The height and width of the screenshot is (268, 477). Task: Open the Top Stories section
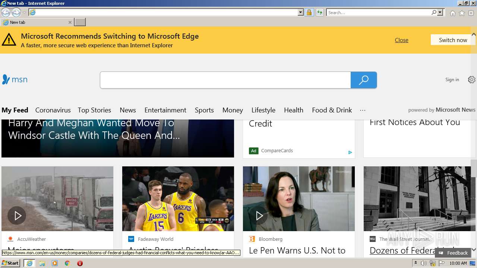[x=94, y=110]
